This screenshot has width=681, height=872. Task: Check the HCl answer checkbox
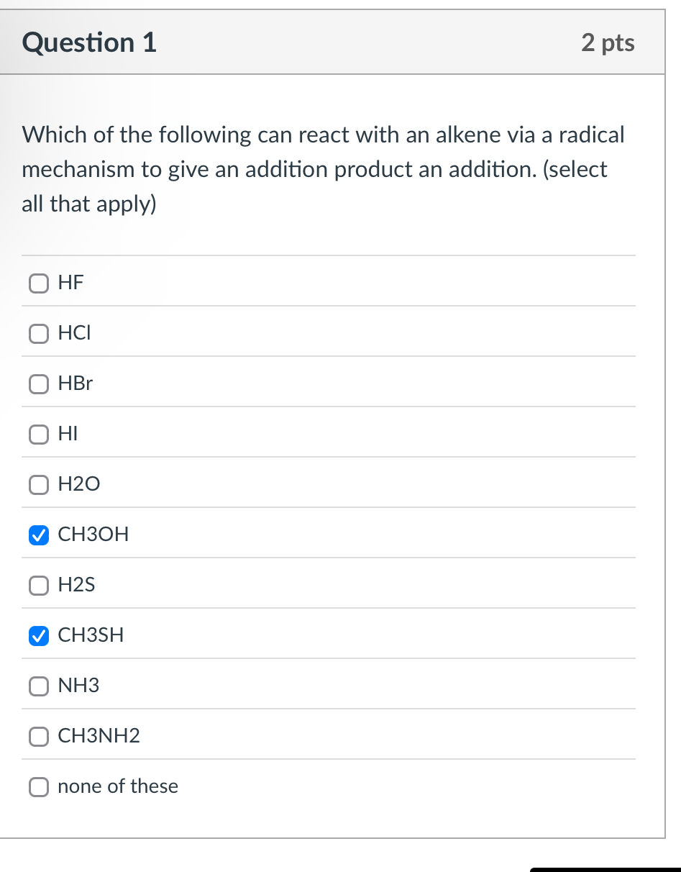[x=39, y=333]
